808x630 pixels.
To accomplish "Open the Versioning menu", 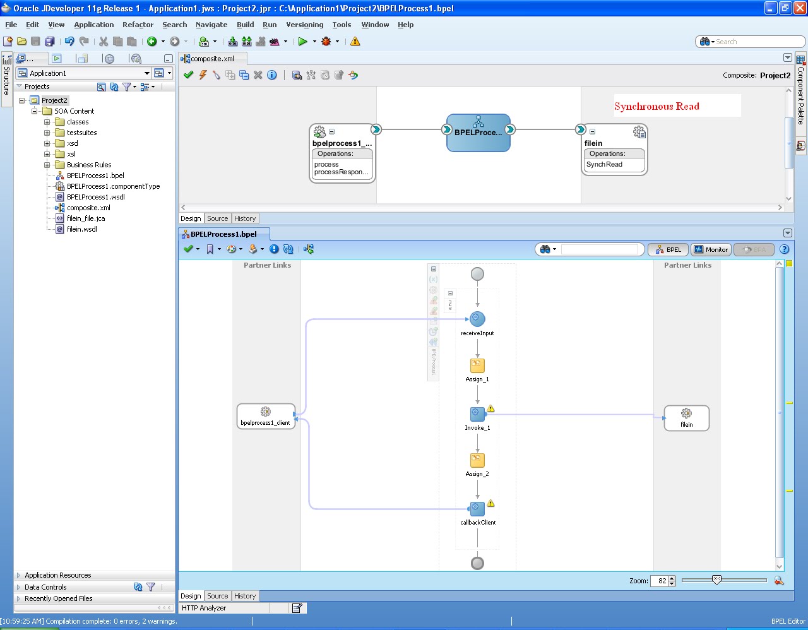I will [x=304, y=25].
